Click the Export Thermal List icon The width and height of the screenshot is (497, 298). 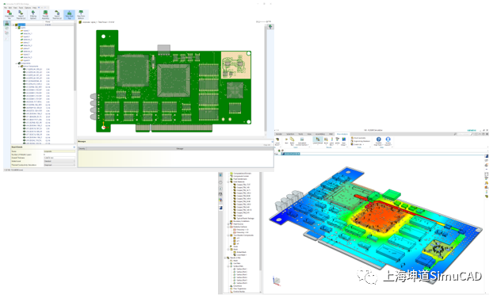57,14
